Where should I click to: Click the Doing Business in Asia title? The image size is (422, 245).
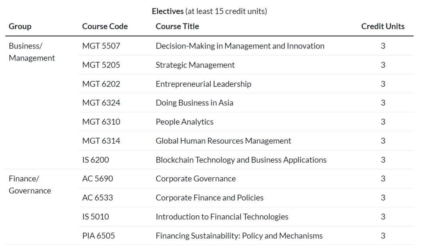(194, 103)
